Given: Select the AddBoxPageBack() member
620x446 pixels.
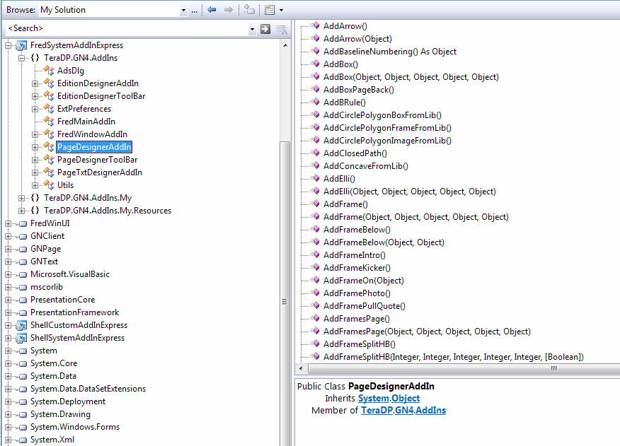Looking at the screenshot, I should click(x=359, y=90).
